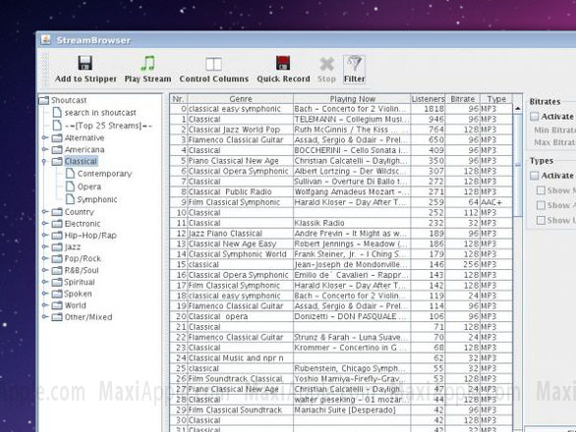The height and width of the screenshot is (432, 576).
Task: Click the Hip-Hop/Rap folder icon
Action: coord(57,236)
